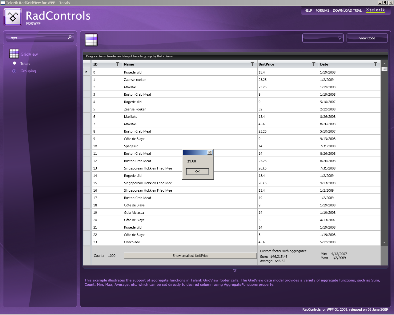
Task: Select the Rogede sild cell in row 21
Action: (190, 227)
